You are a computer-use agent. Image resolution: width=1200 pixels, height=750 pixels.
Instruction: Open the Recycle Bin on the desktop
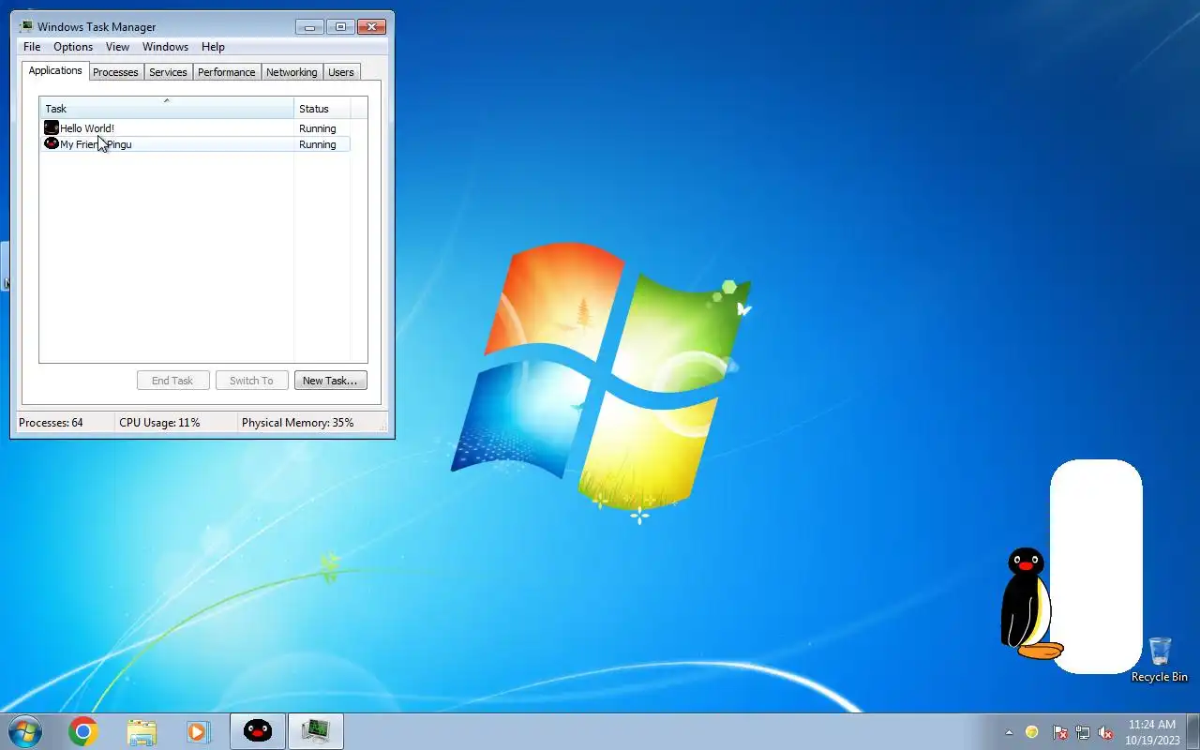pos(1160,660)
